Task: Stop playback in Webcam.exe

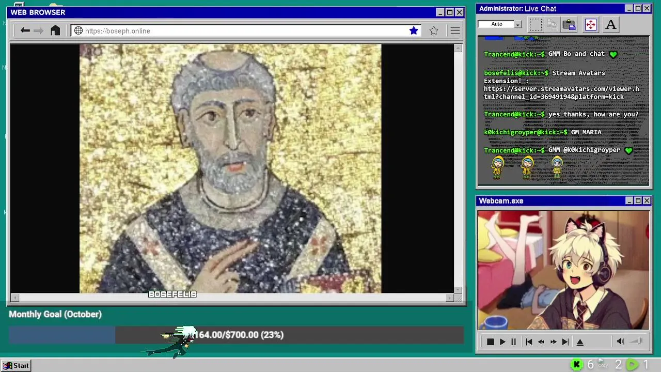Action: [x=490, y=342]
